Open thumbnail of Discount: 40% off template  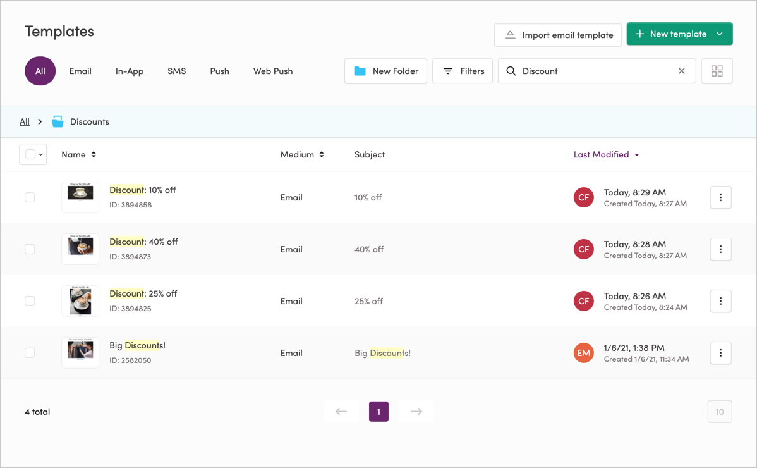tap(80, 249)
